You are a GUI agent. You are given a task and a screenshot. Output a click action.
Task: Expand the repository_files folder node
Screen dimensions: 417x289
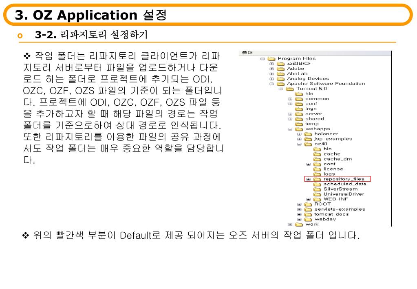click(x=308, y=179)
